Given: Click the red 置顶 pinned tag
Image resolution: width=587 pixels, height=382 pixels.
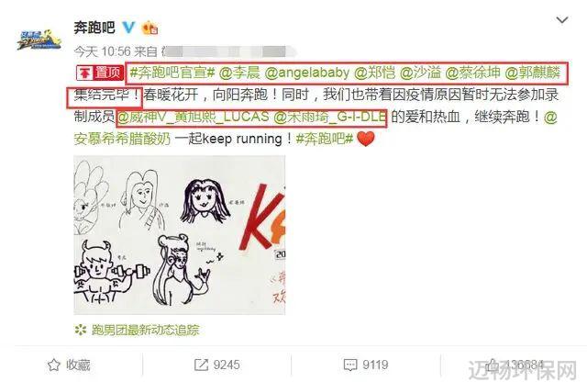Looking at the screenshot, I should (x=100, y=73).
